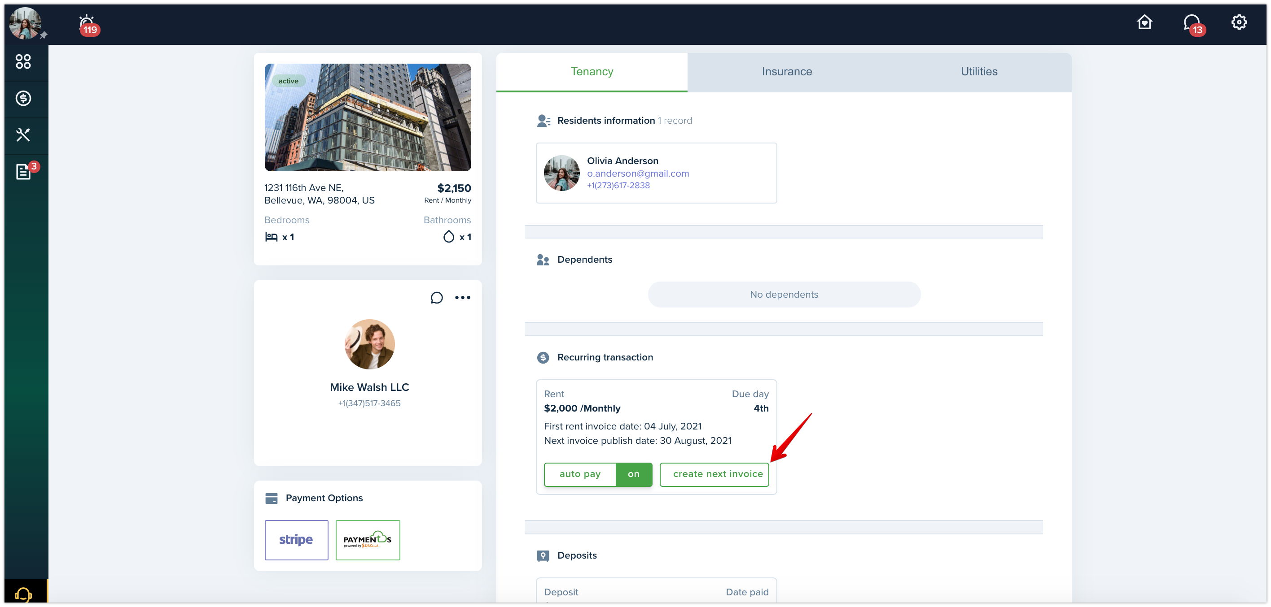Viewport: 1271px width, 607px height.
Task: Open Olivia Anderson's profile photo
Action: point(561,173)
